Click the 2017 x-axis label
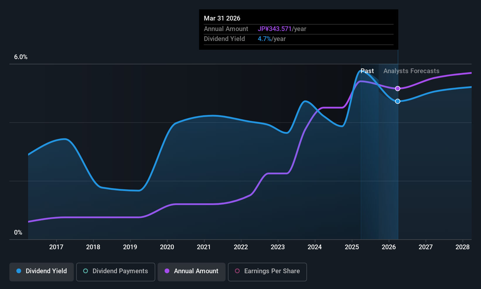481x289 pixels. [56, 247]
